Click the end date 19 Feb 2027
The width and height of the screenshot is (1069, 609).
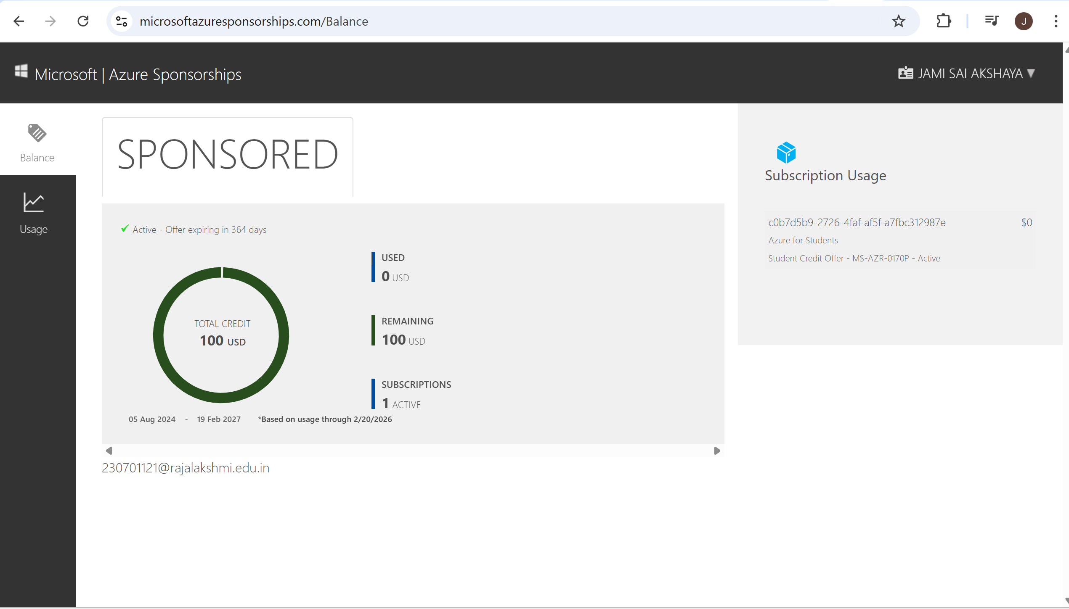click(x=219, y=419)
